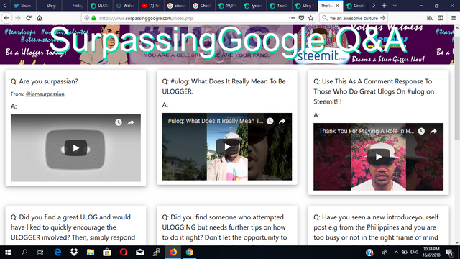
Task: Go back using the browser back arrow
Action: click(6, 18)
